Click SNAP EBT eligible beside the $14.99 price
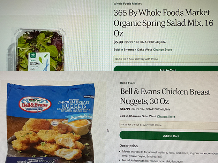This screenshot has height=163, width=218. (x=158, y=109)
